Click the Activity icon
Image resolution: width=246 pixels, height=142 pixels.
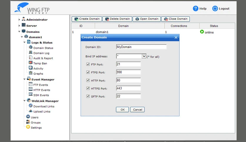click(x=31, y=68)
